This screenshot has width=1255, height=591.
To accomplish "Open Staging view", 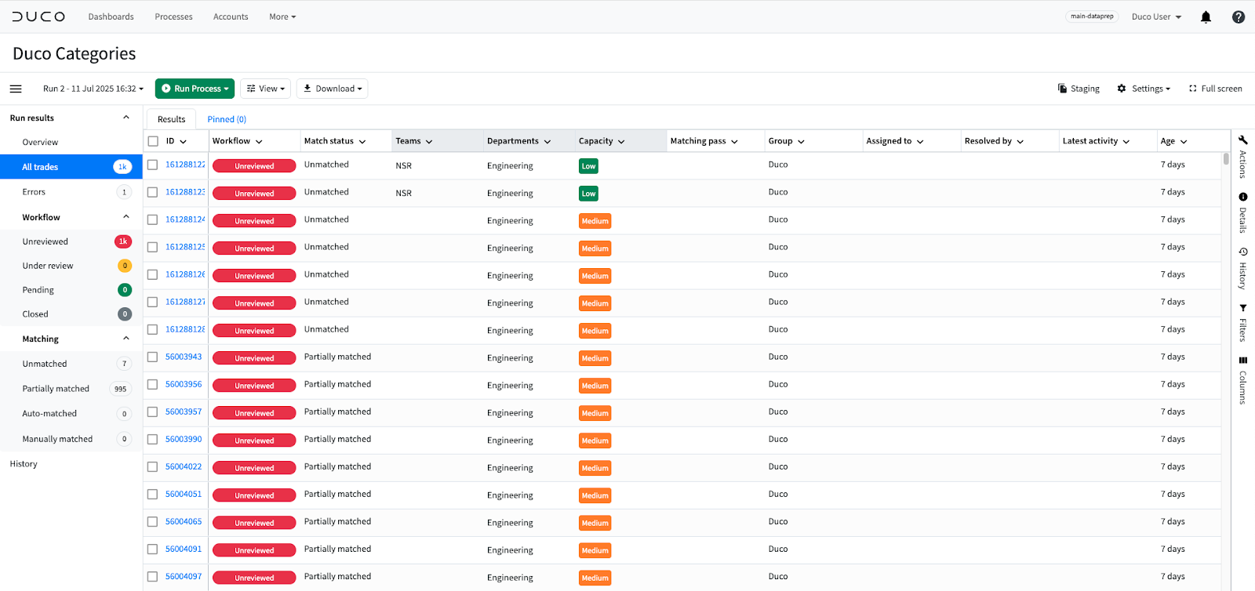I will coord(1079,89).
